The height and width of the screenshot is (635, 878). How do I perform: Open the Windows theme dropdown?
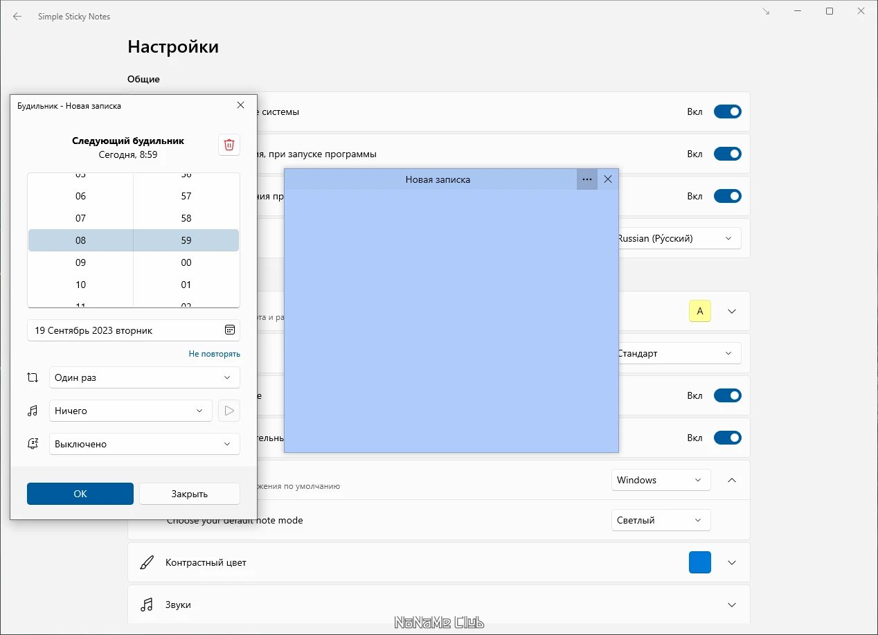point(661,480)
